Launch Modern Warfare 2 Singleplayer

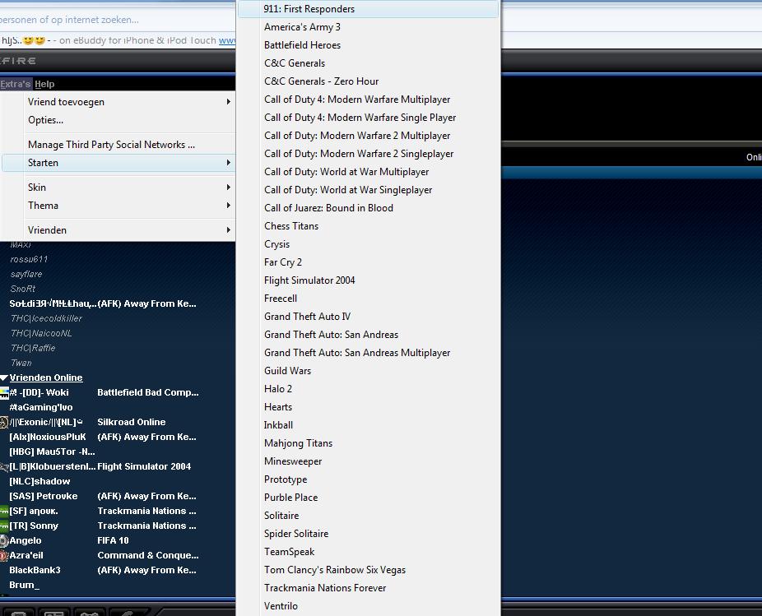(369, 154)
